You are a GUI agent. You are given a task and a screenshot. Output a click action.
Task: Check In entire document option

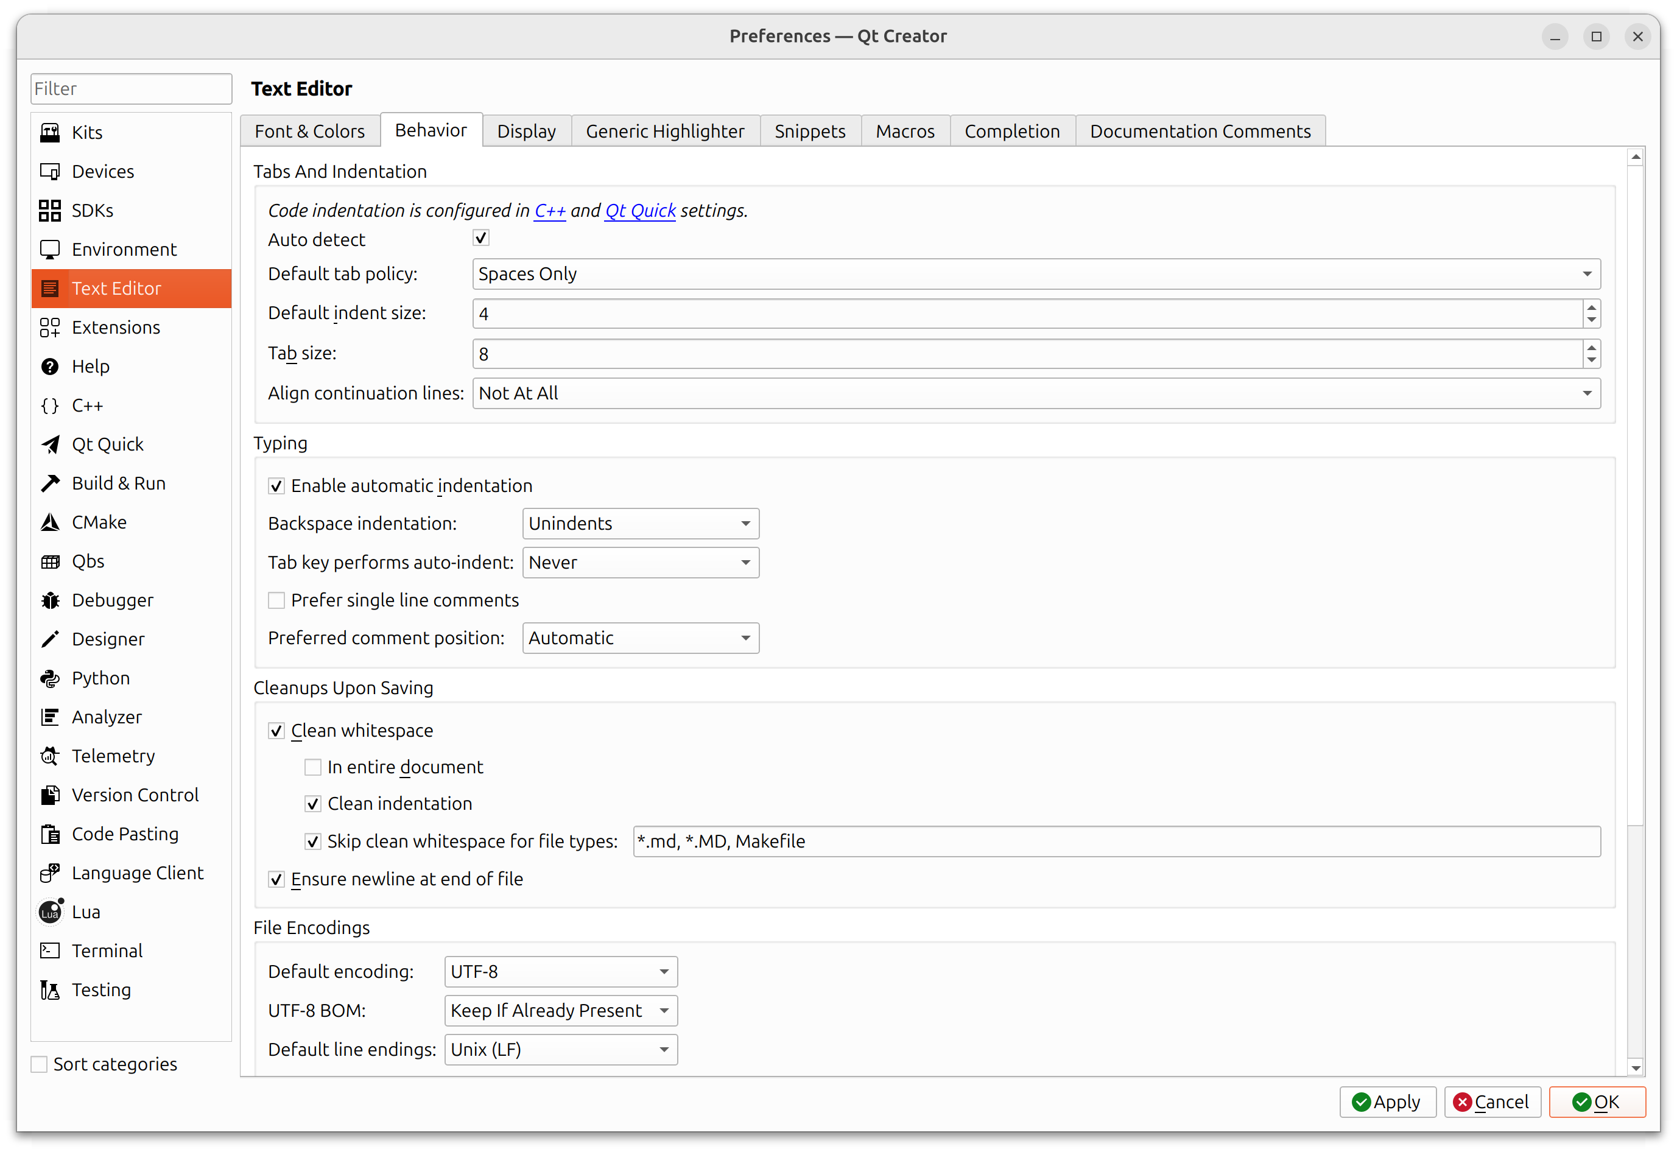point(312,767)
